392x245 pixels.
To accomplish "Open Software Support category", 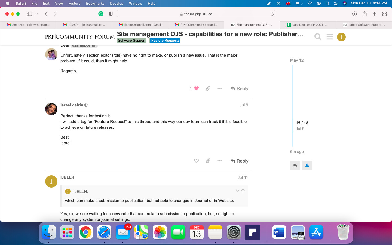I will pyautogui.click(x=132, y=40).
